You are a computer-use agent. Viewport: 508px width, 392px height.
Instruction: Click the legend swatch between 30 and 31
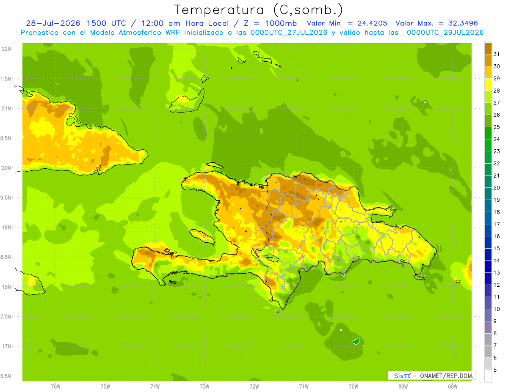[x=489, y=60]
